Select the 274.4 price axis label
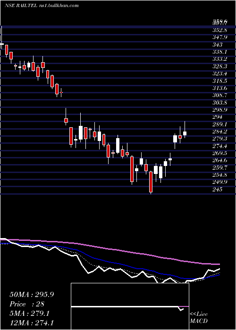This screenshot has width=236, height=330. (x=220, y=146)
